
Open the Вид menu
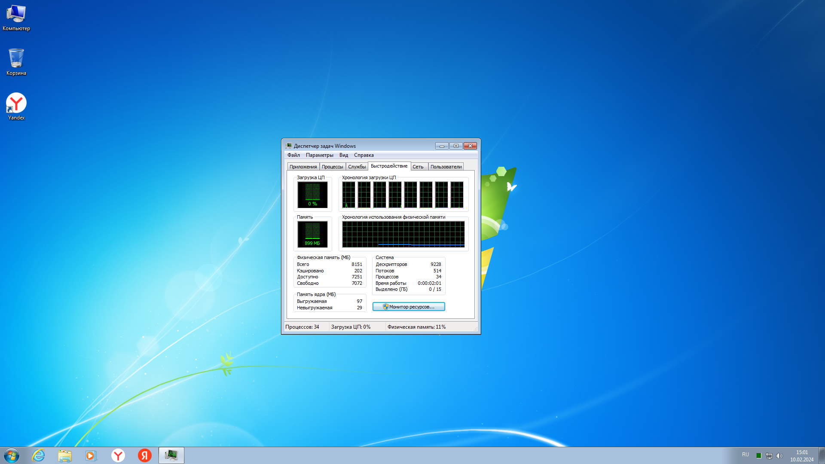343,155
